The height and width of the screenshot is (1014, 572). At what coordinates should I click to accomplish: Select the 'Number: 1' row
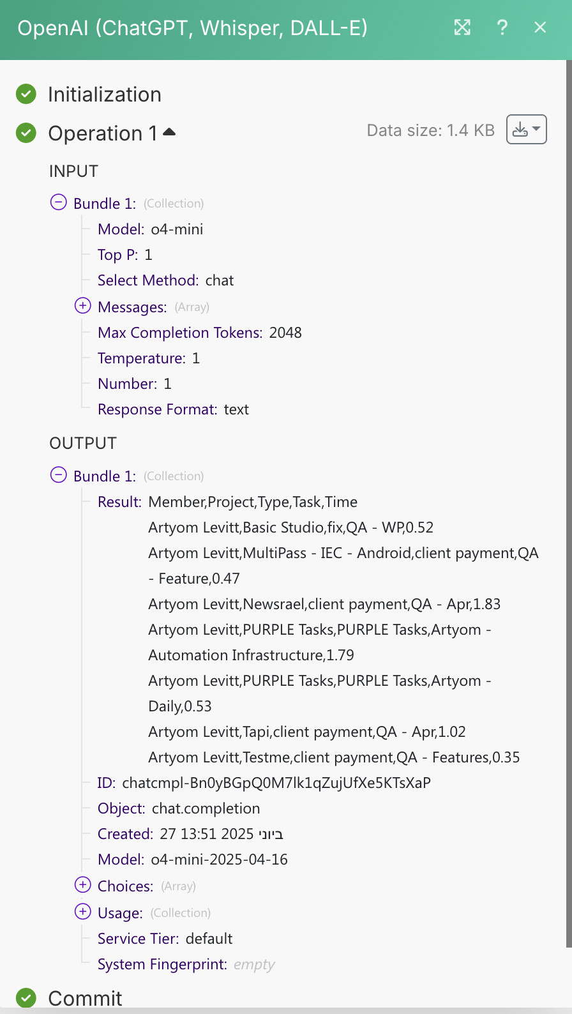coord(135,384)
